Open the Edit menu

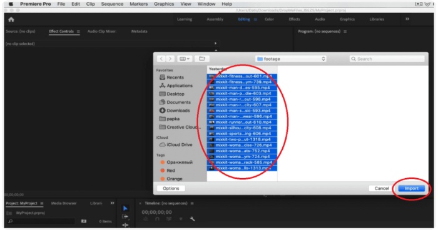point(76,4)
